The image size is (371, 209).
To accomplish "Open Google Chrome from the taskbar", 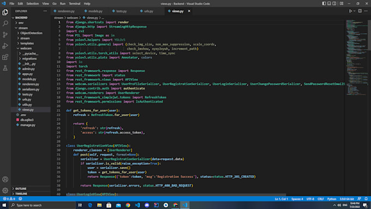I will [x=128, y=205].
